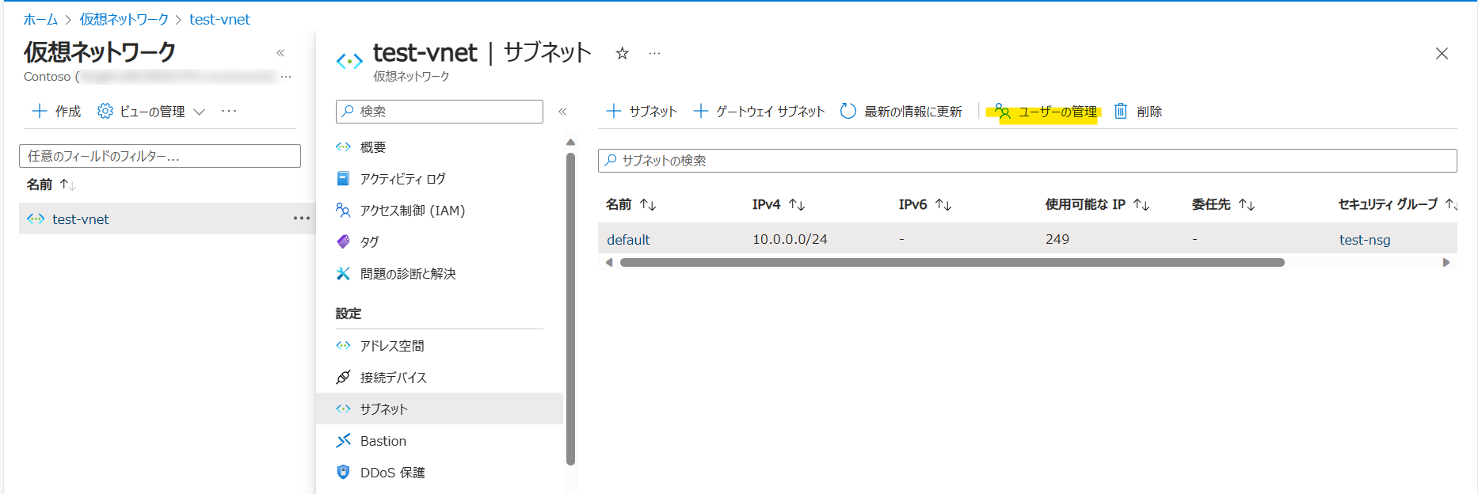The height and width of the screenshot is (494, 1478).
Task: Click 削除 trash button
Action: pos(1138,112)
